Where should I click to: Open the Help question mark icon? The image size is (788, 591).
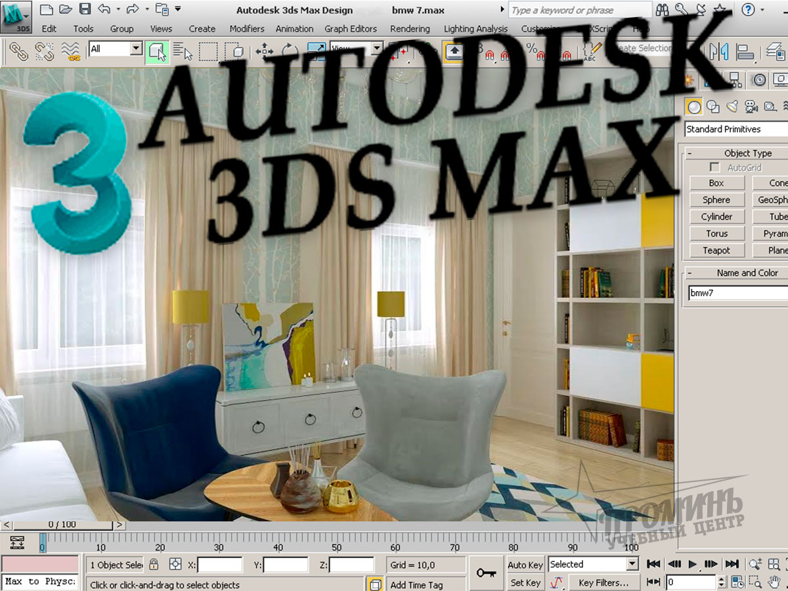click(x=747, y=10)
